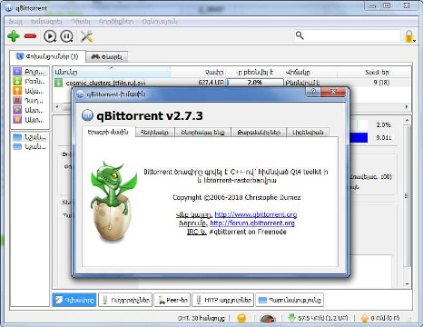Select the purple all torrents filter
Viewport: 423px width, 327px height.
pos(30,72)
